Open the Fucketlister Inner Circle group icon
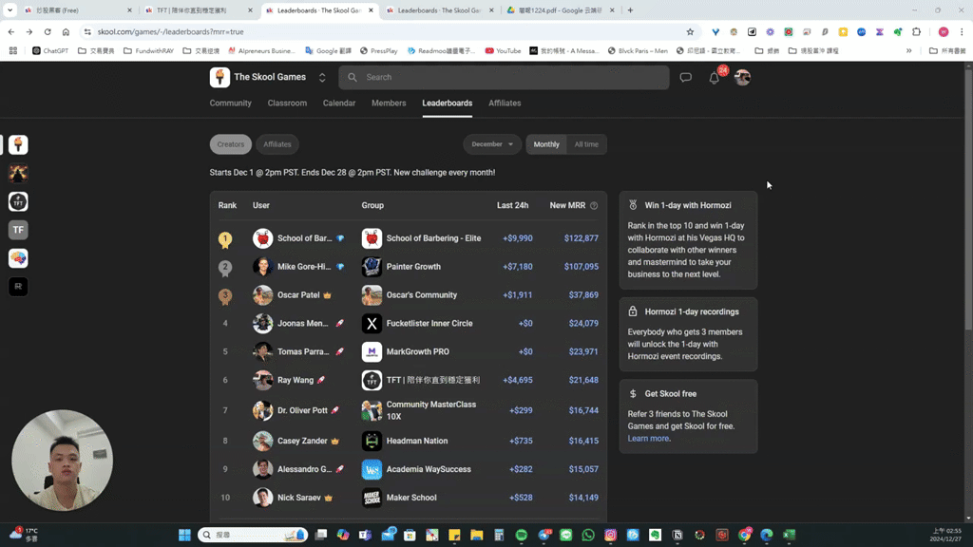 tap(372, 324)
